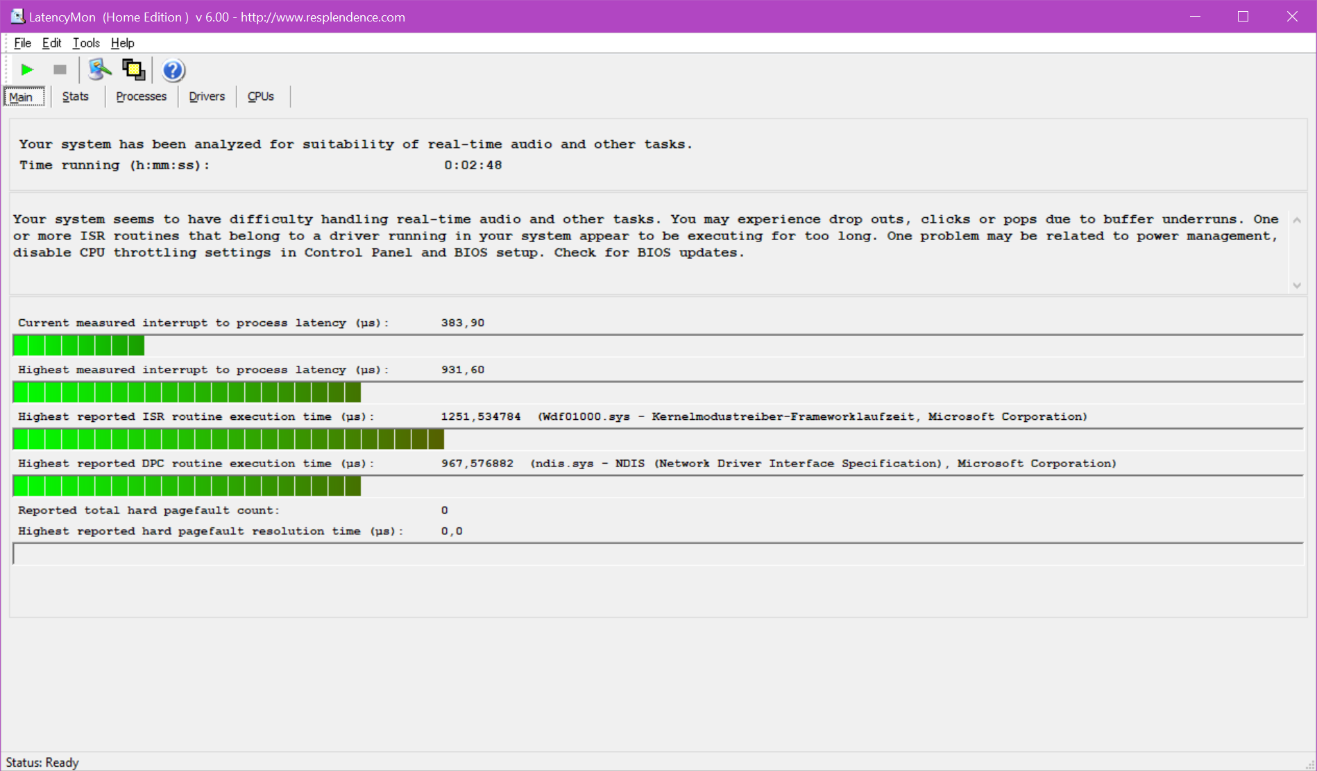Screen dimensions: 1317x771
Task: Click the 'Highest reported ISR routine execution time' label
Action: pyautogui.click(x=196, y=416)
